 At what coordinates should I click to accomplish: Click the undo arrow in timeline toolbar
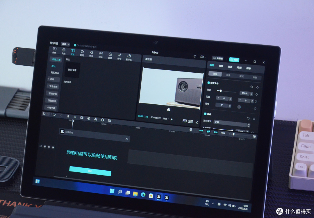point(54,115)
